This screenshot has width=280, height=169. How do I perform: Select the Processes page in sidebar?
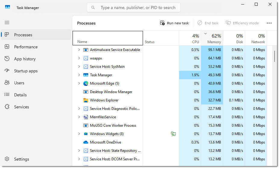point(36,35)
